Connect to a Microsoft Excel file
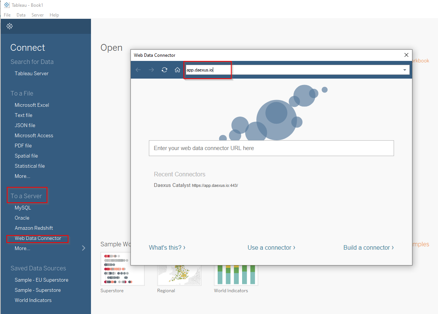438x314 pixels. (x=32, y=105)
